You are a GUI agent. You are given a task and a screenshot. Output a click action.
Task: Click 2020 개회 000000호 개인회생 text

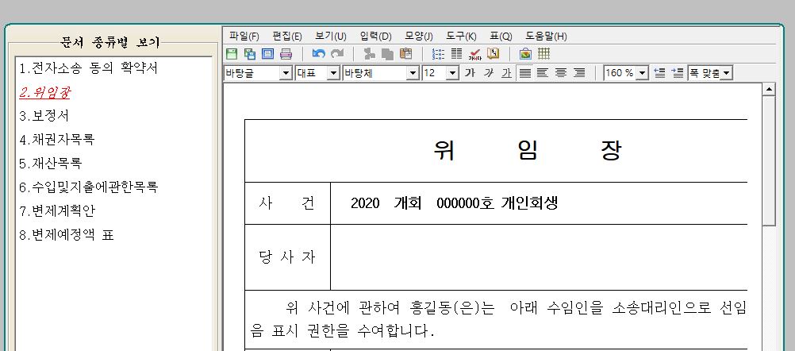[455, 203]
